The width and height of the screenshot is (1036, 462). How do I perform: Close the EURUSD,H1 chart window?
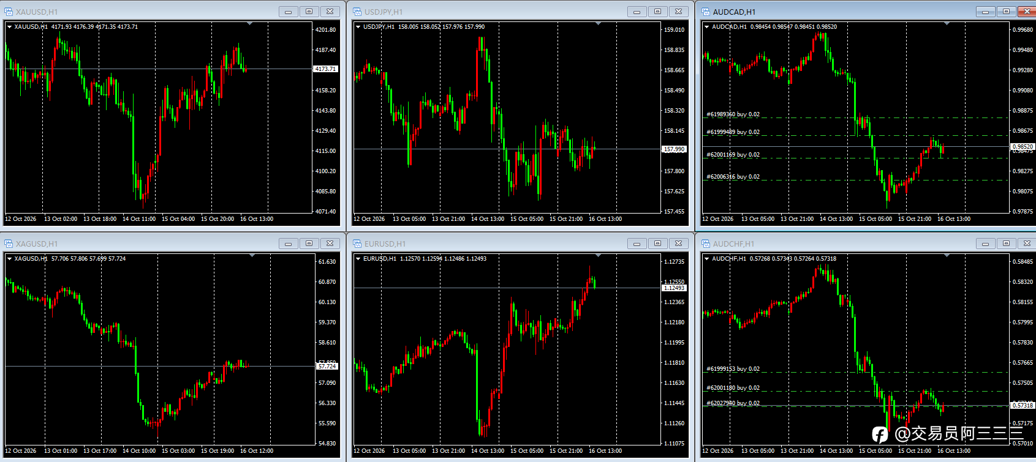coord(678,244)
